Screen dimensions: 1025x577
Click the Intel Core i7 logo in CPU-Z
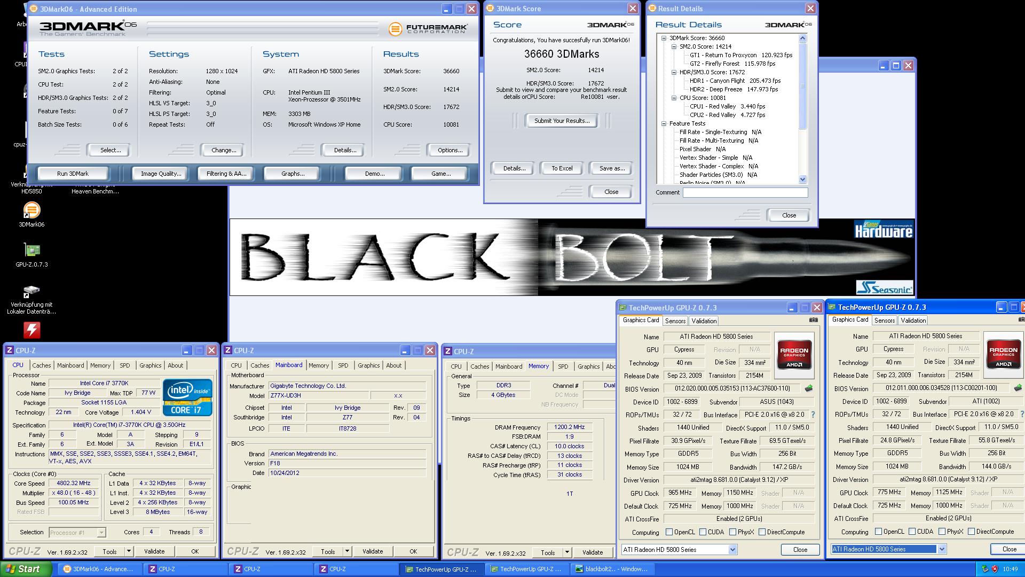tap(187, 397)
